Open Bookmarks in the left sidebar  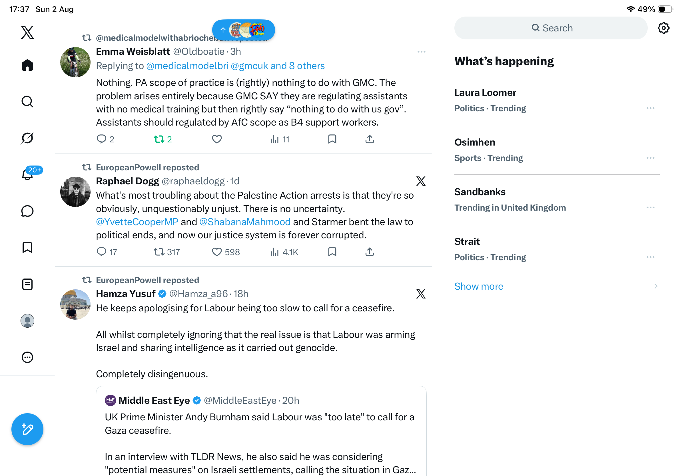tap(27, 247)
